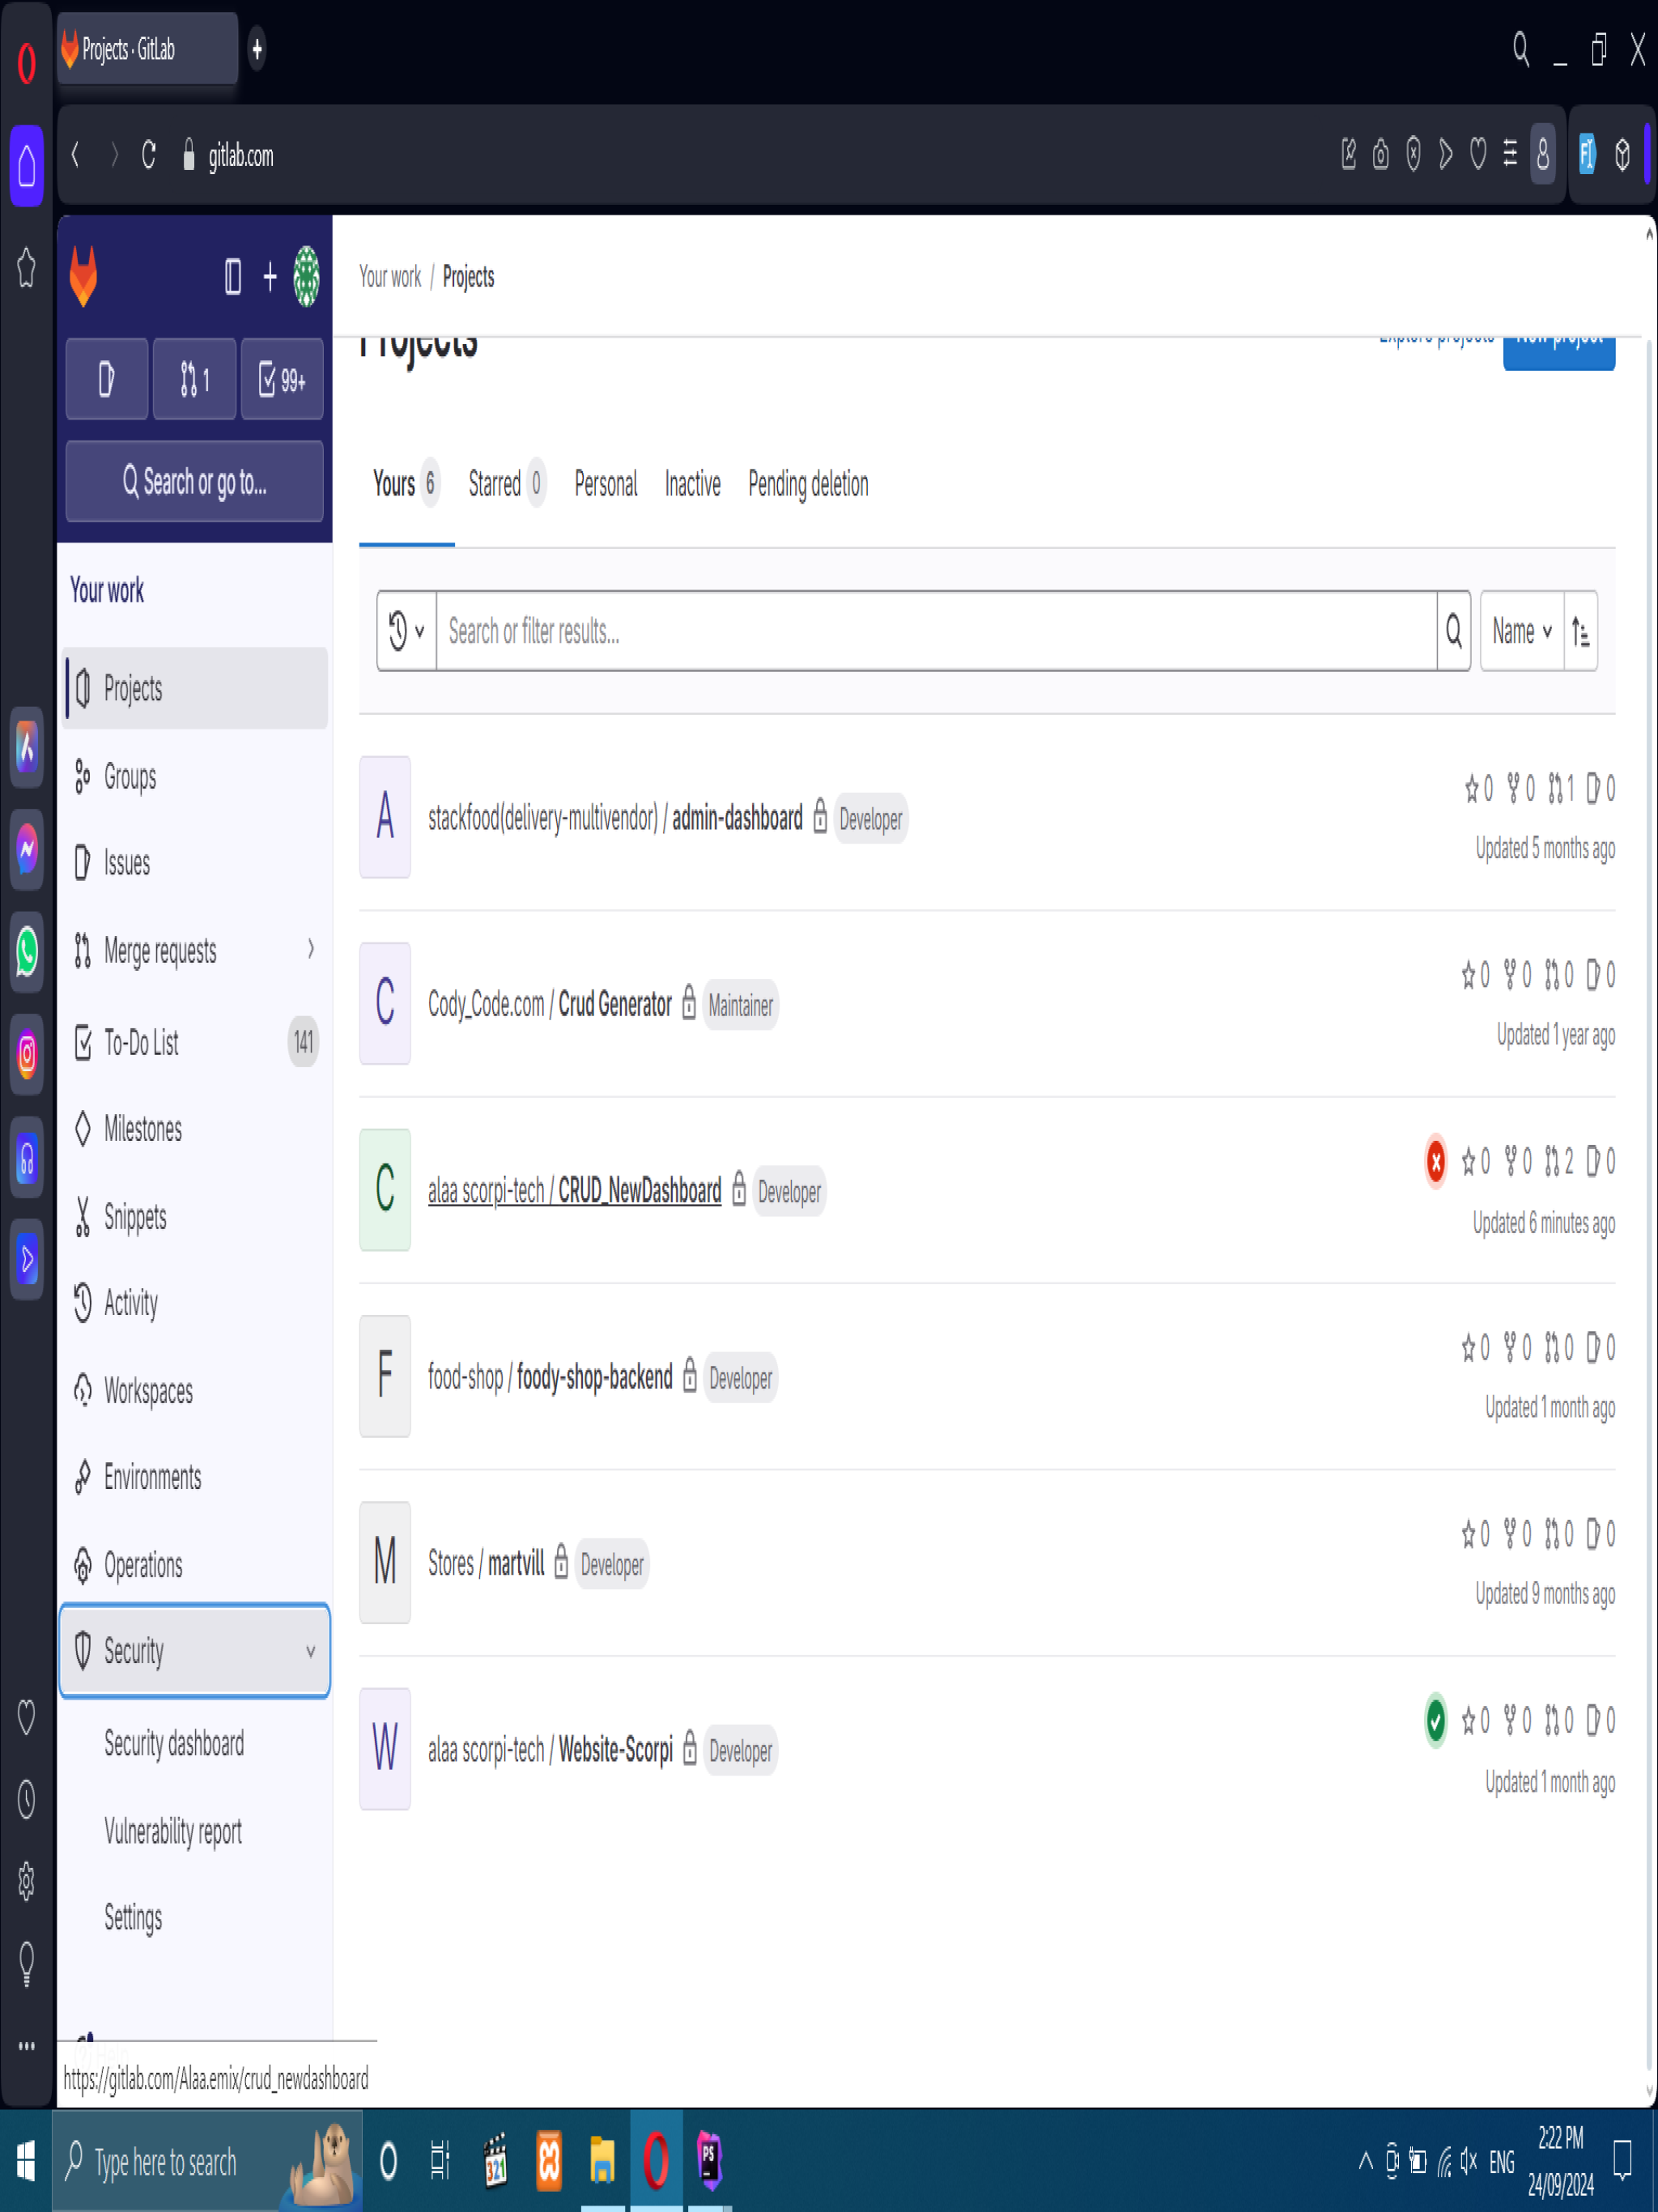The width and height of the screenshot is (1658, 2212).
Task: Click Search or go to button
Action: (195, 482)
